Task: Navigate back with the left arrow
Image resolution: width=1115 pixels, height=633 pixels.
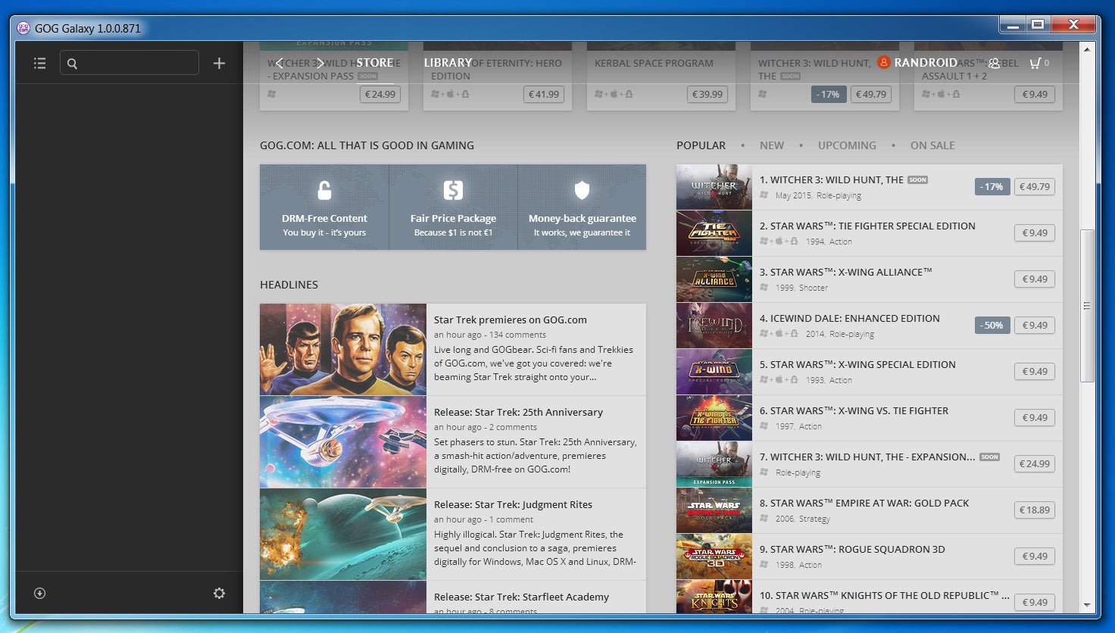Action: tap(280, 63)
